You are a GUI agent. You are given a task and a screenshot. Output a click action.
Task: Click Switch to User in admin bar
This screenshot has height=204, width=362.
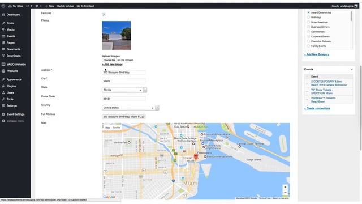pos(66,6)
